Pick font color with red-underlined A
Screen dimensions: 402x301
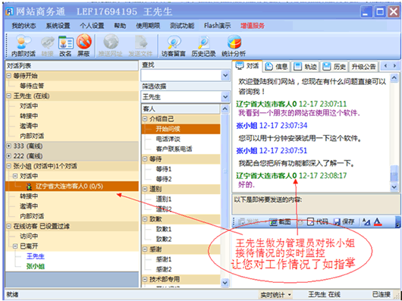coord(378,222)
